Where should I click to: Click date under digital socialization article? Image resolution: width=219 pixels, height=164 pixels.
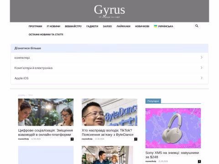pos(36,139)
